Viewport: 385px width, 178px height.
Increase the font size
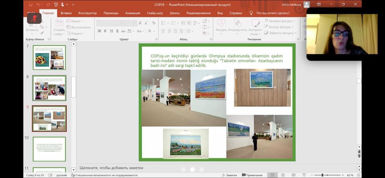(x=141, y=23)
